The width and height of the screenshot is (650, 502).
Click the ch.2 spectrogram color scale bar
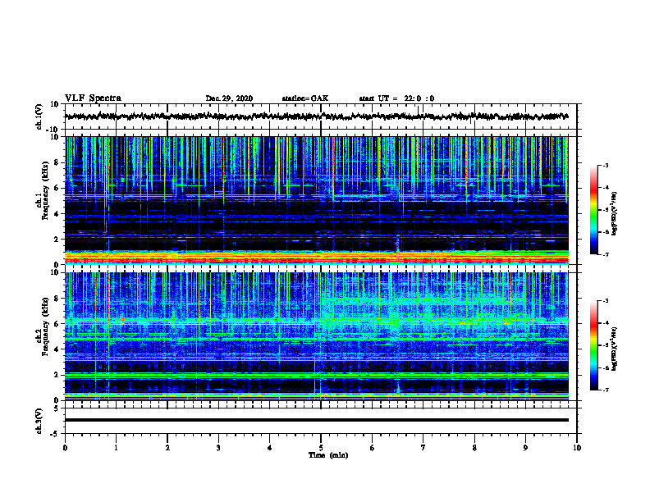pos(593,345)
